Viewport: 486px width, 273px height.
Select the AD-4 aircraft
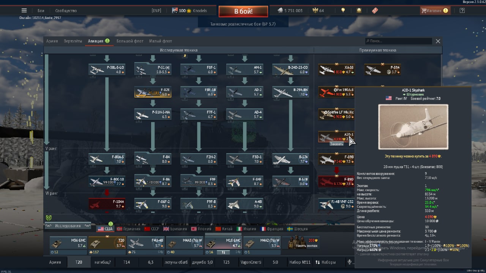pyautogui.click(x=245, y=114)
